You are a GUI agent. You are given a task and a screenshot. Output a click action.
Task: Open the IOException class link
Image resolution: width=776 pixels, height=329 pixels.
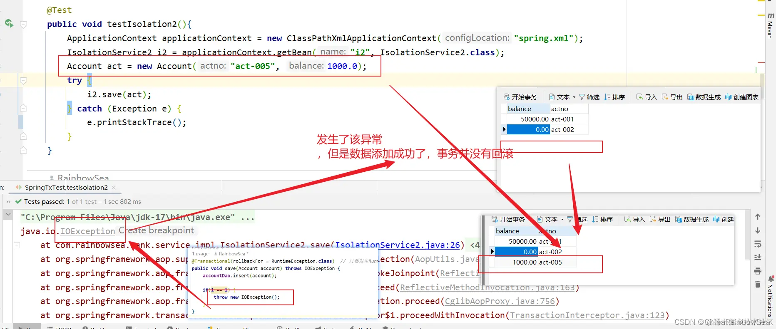pos(87,231)
